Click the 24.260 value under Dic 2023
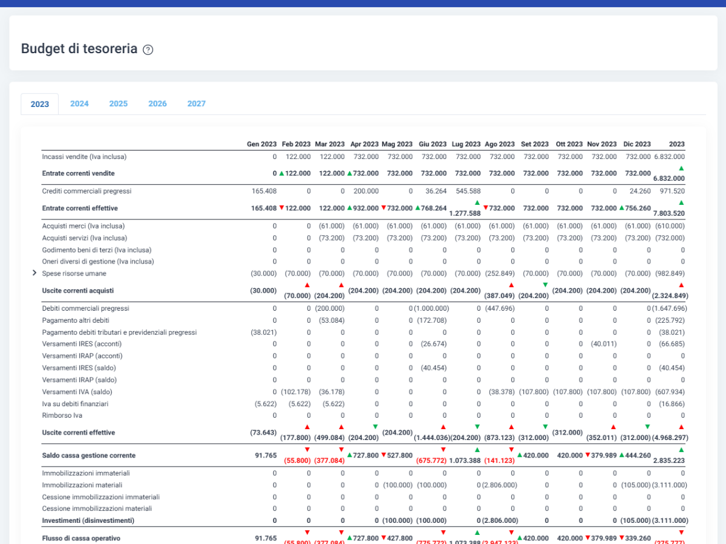 (641, 191)
